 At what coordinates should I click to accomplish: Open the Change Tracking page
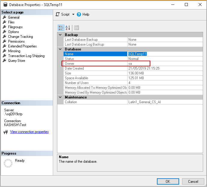(20, 37)
